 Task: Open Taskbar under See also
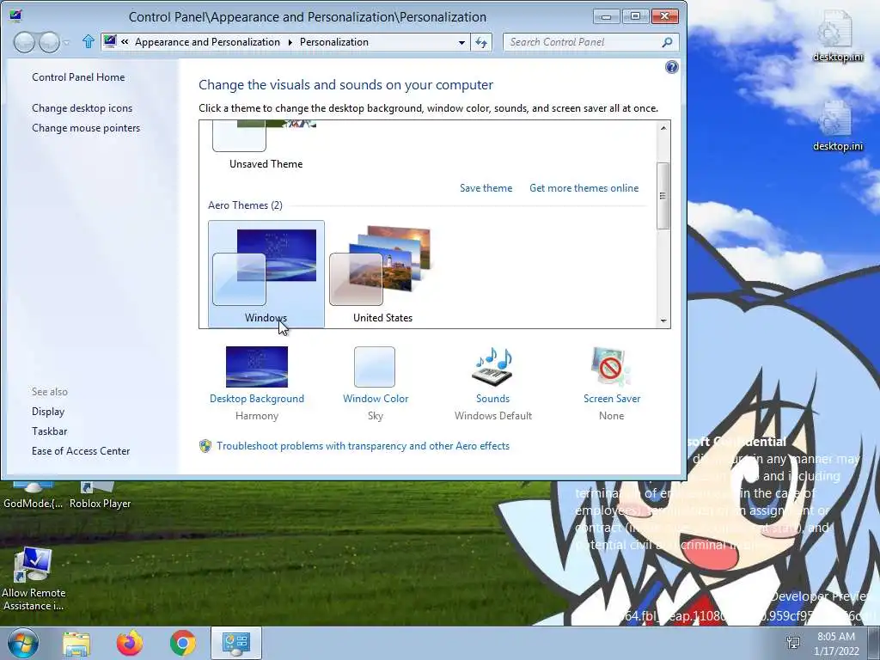pos(49,431)
